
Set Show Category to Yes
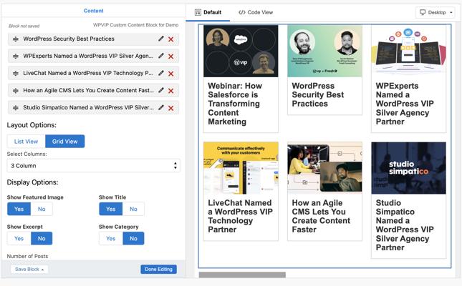(x=111, y=238)
